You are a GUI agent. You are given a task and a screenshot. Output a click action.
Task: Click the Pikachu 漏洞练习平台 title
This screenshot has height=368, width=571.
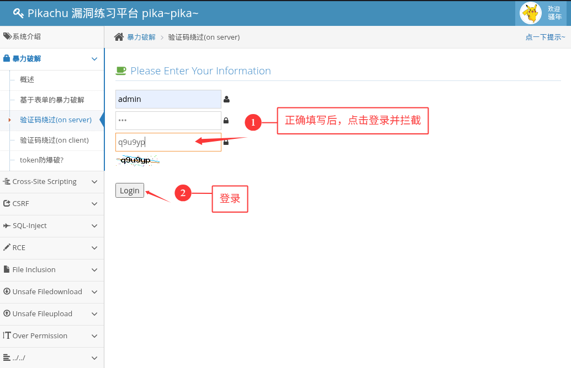113,13
